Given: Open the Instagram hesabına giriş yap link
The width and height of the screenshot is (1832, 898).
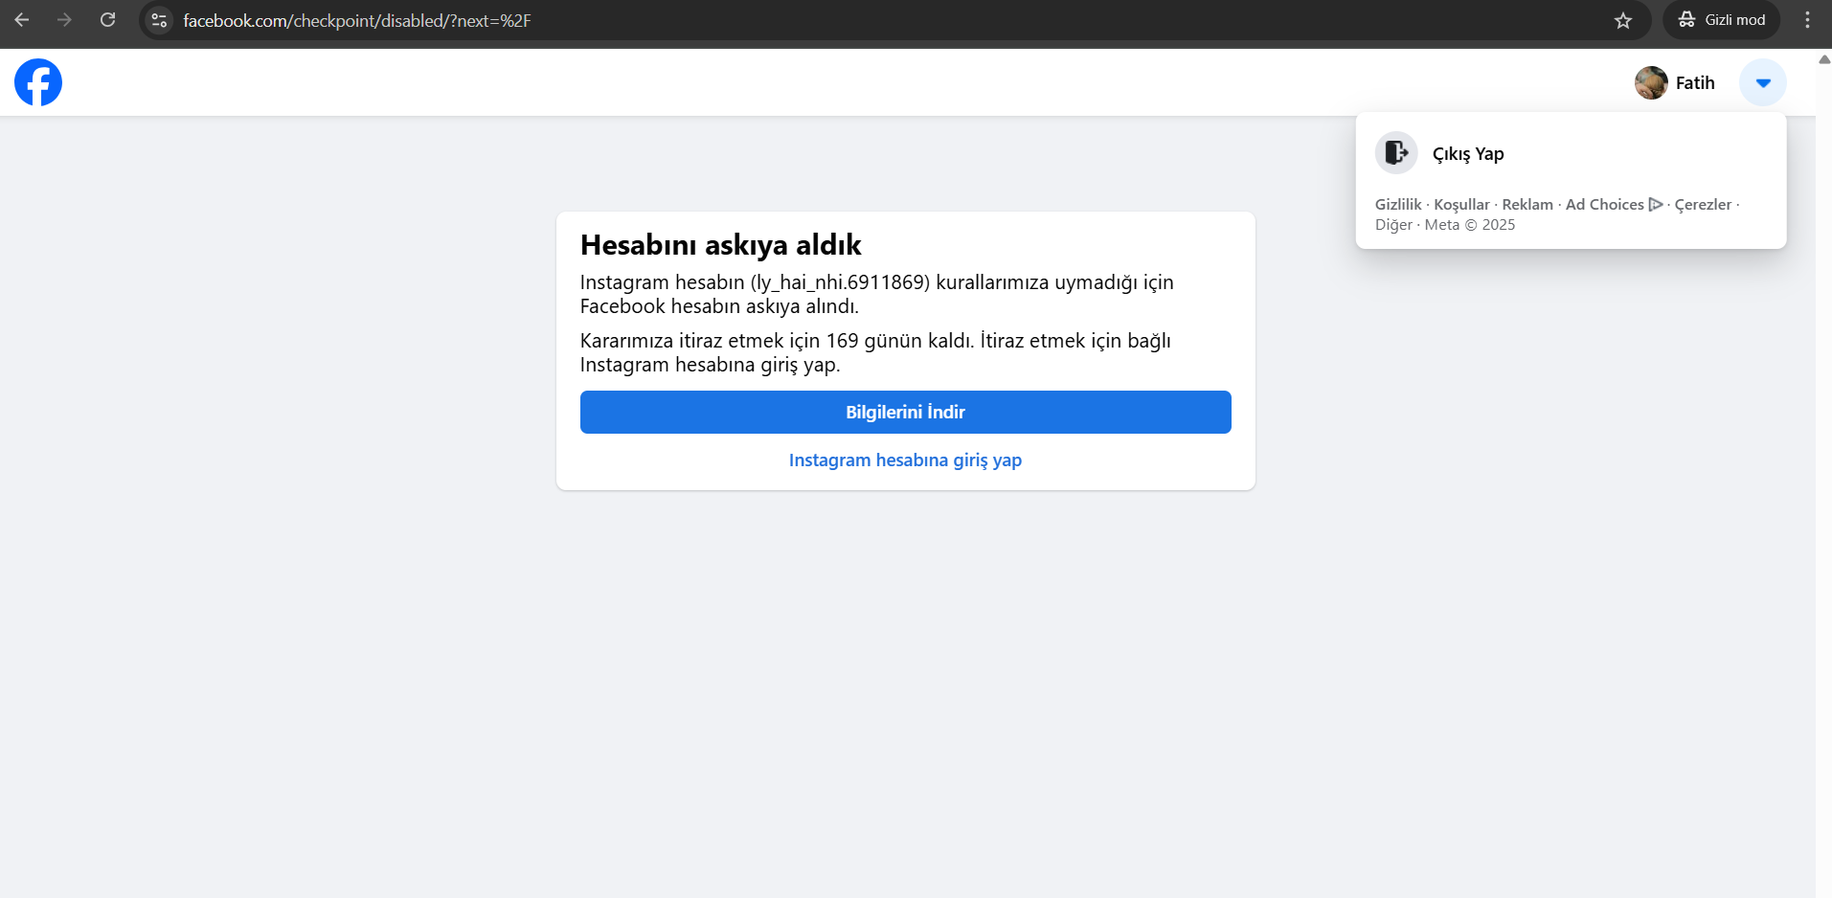Looking at the screenshot, I should tap(905, 460).
